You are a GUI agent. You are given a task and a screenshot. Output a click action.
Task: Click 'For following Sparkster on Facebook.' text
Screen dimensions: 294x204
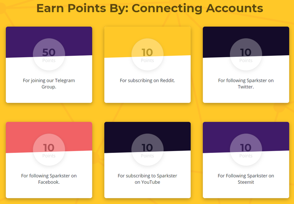tap(49, 179)
